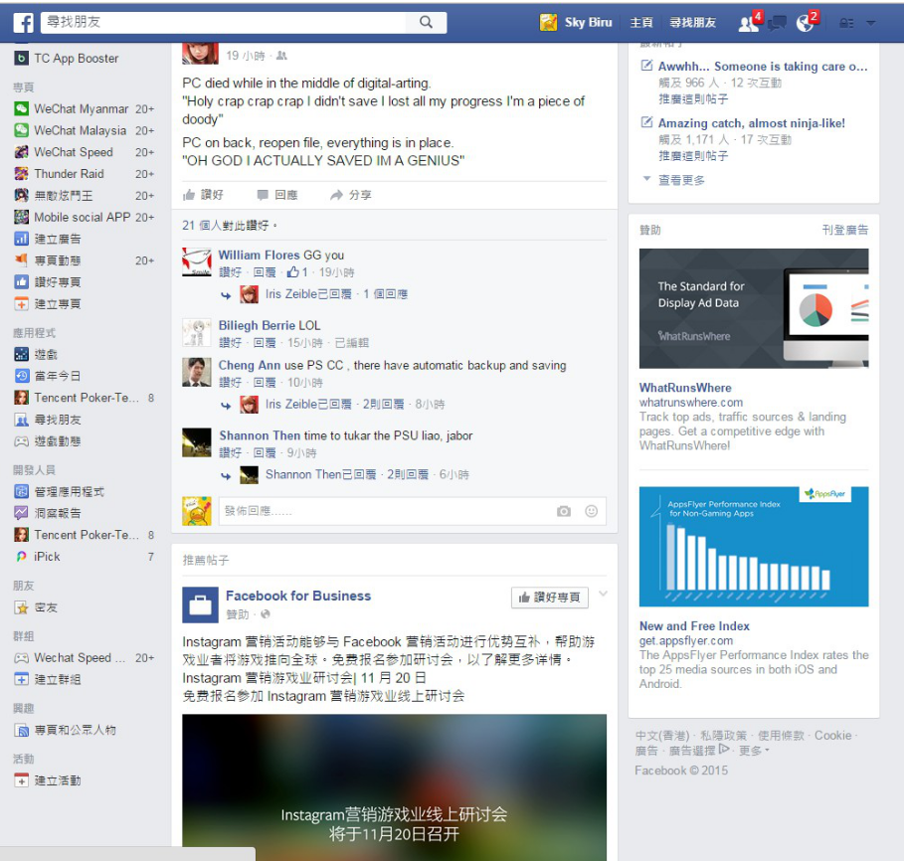
Task: Click 回應 on the PC died post
Action: pyautogui.click(x=277, y=195)
